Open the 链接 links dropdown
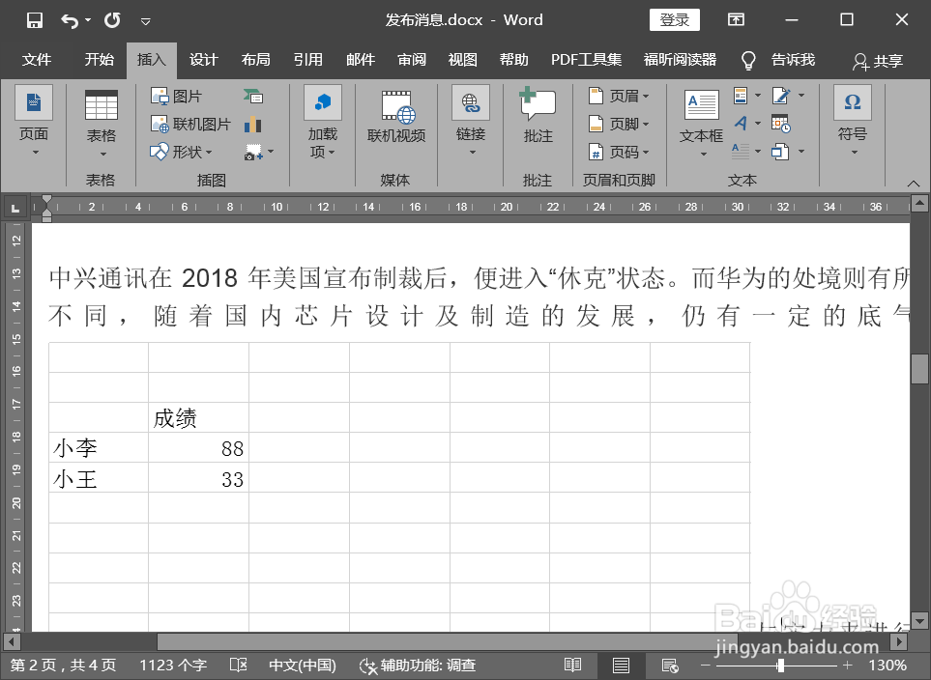 pos(471,121)
